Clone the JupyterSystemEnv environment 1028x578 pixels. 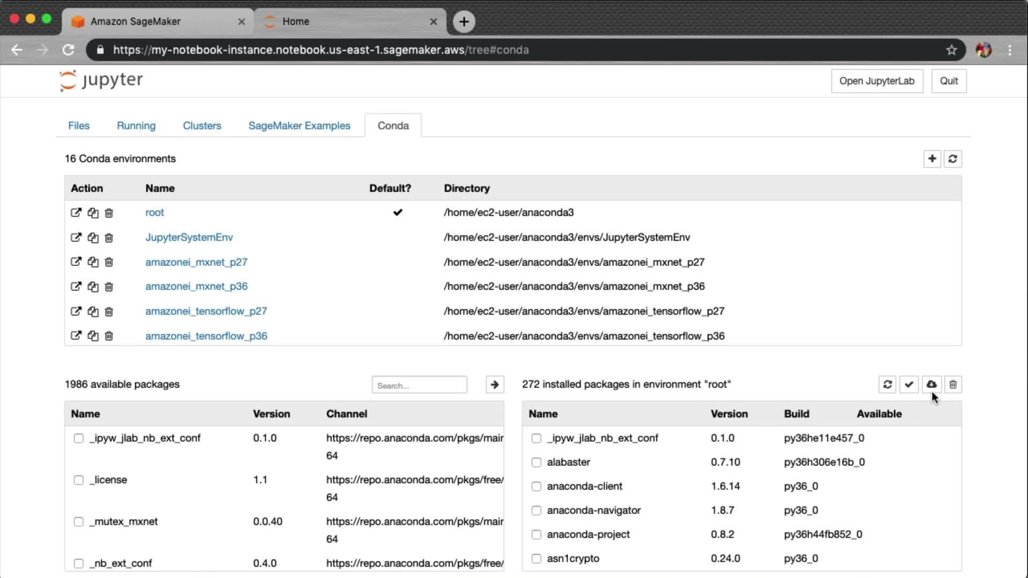click(x=93, y=238)
